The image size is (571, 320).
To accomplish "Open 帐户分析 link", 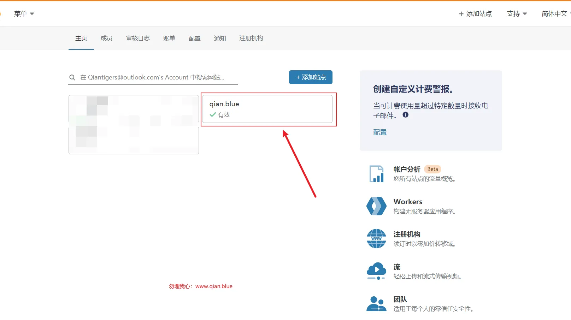I will [x=407, y=169].
